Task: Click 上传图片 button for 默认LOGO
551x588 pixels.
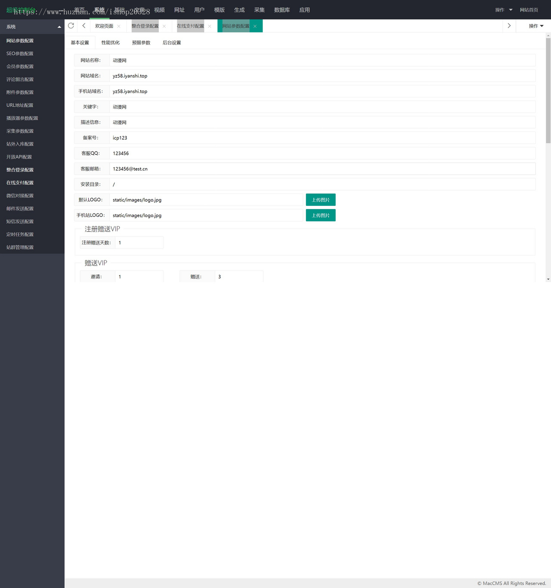Action: coord(320,200)
